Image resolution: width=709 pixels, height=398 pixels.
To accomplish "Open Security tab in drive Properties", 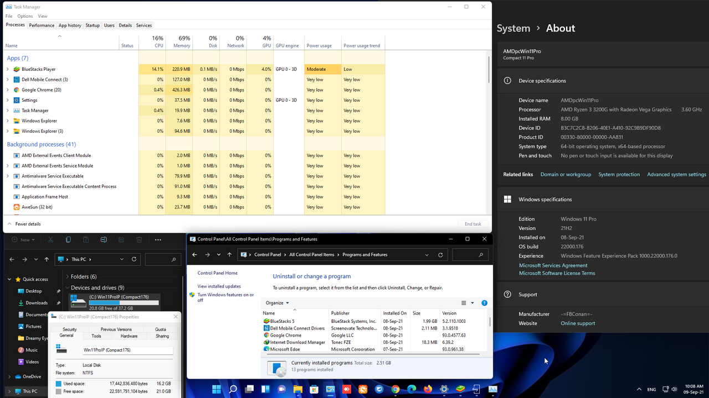I will click(70, 329).
